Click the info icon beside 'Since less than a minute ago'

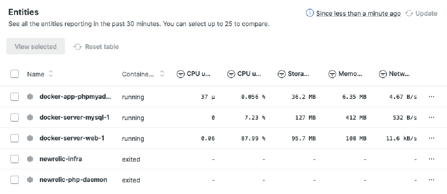309,13
